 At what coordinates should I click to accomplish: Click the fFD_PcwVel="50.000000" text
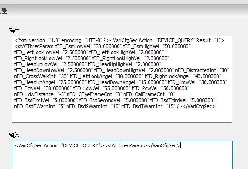point(161,88)
